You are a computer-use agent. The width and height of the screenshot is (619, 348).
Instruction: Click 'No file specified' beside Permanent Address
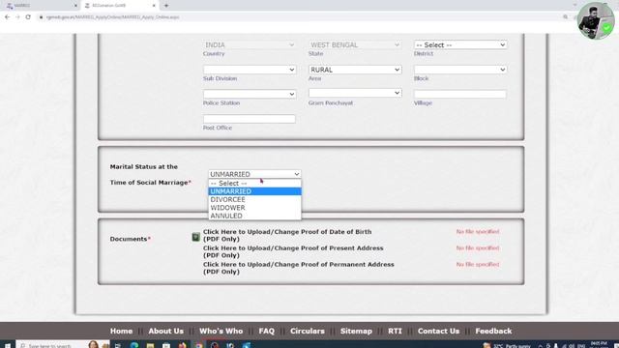(478, 264)
